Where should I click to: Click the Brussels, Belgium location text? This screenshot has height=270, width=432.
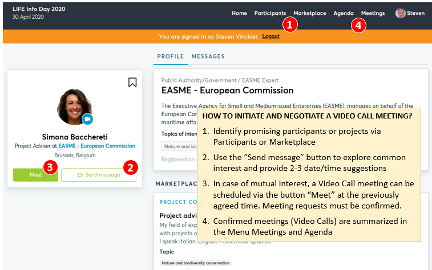click(x=75, y=156)
